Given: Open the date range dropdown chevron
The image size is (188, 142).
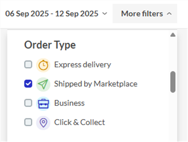Looking at the screenshot, I should tap(105, 14).
